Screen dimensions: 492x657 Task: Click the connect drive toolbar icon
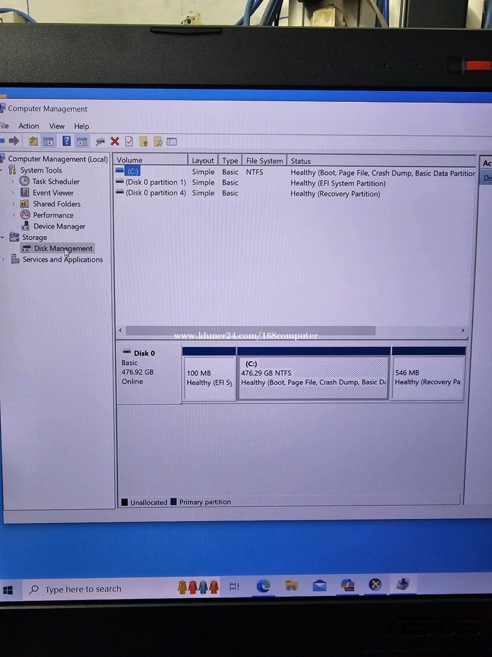click(x=100, y=142)
